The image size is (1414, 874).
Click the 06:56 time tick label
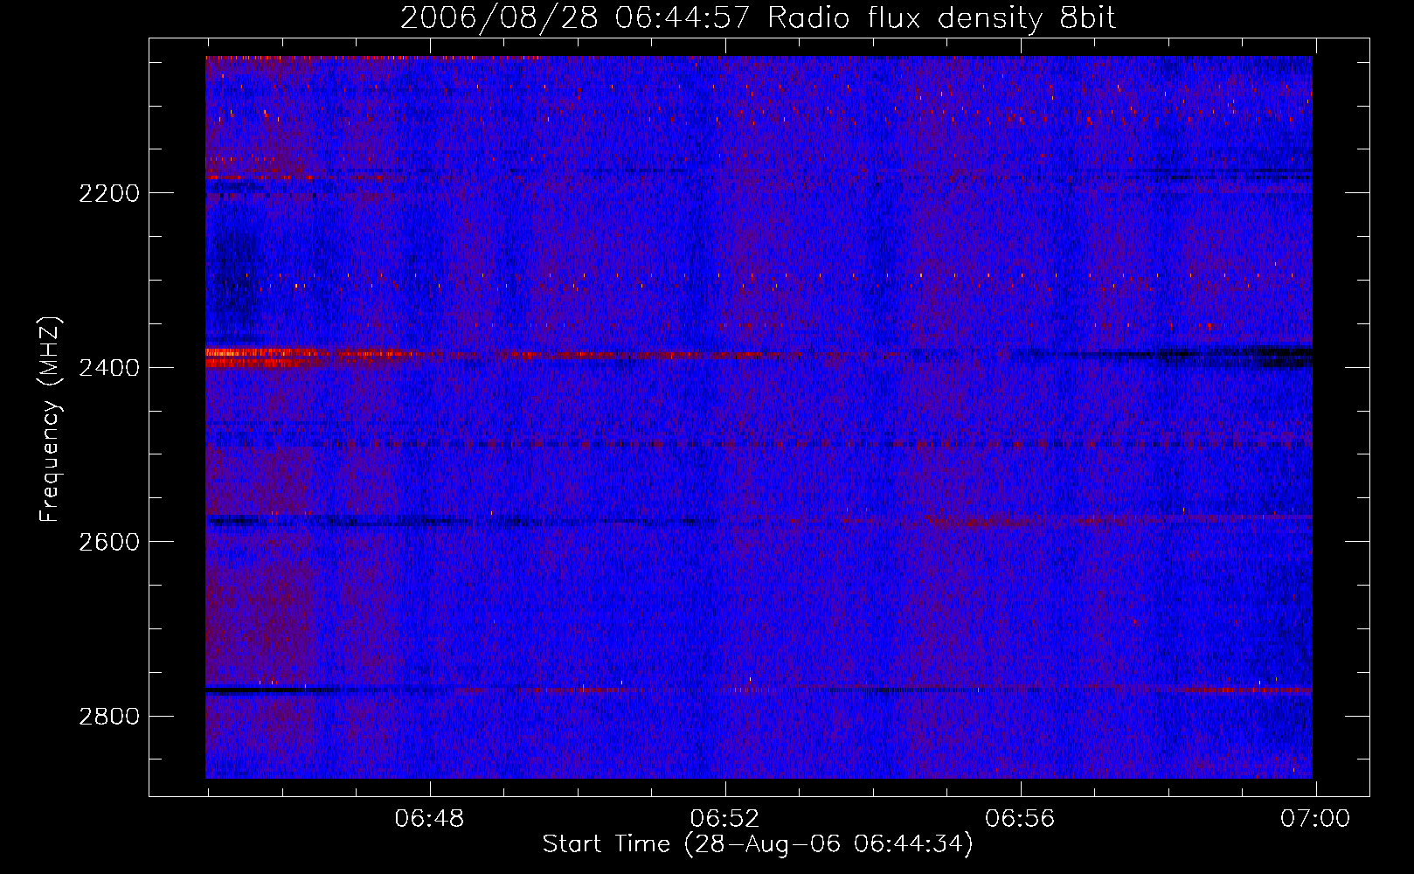(x=1020, y=819)
